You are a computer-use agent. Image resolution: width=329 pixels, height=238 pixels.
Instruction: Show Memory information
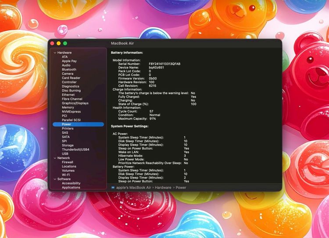point(68,107)
